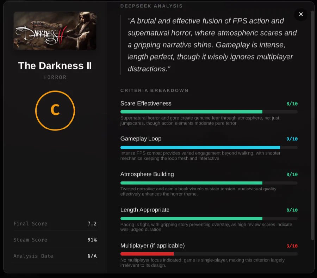Click the Scare Effectiveness progress bar
Screen dimensions: 317x278
point(209,112)
